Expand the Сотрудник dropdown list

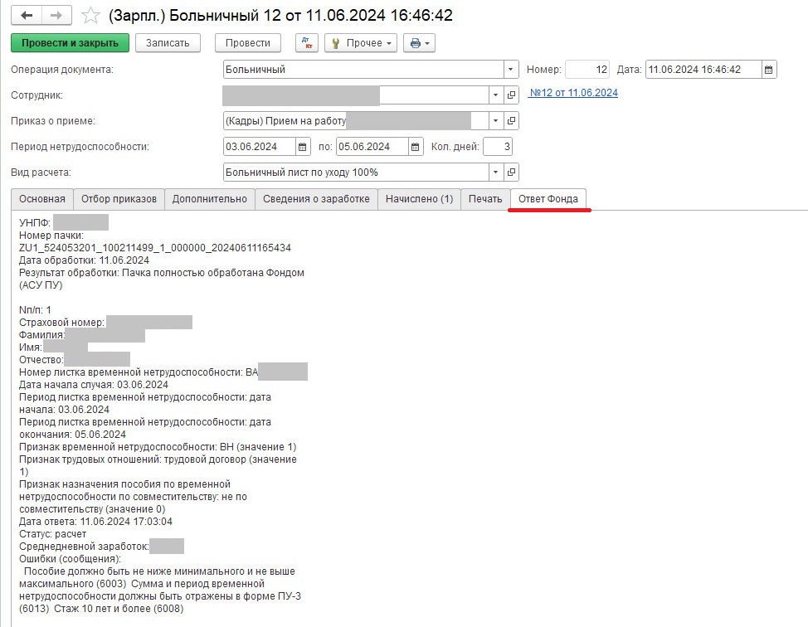click(496, 95)
